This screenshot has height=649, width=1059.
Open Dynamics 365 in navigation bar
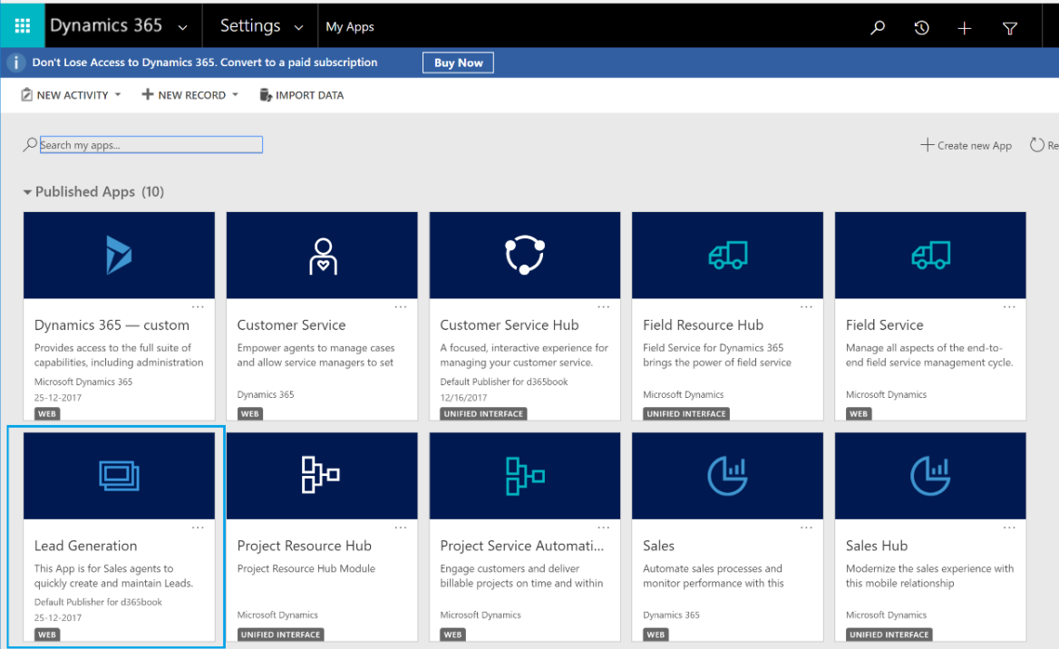click(x=106, y=25)
